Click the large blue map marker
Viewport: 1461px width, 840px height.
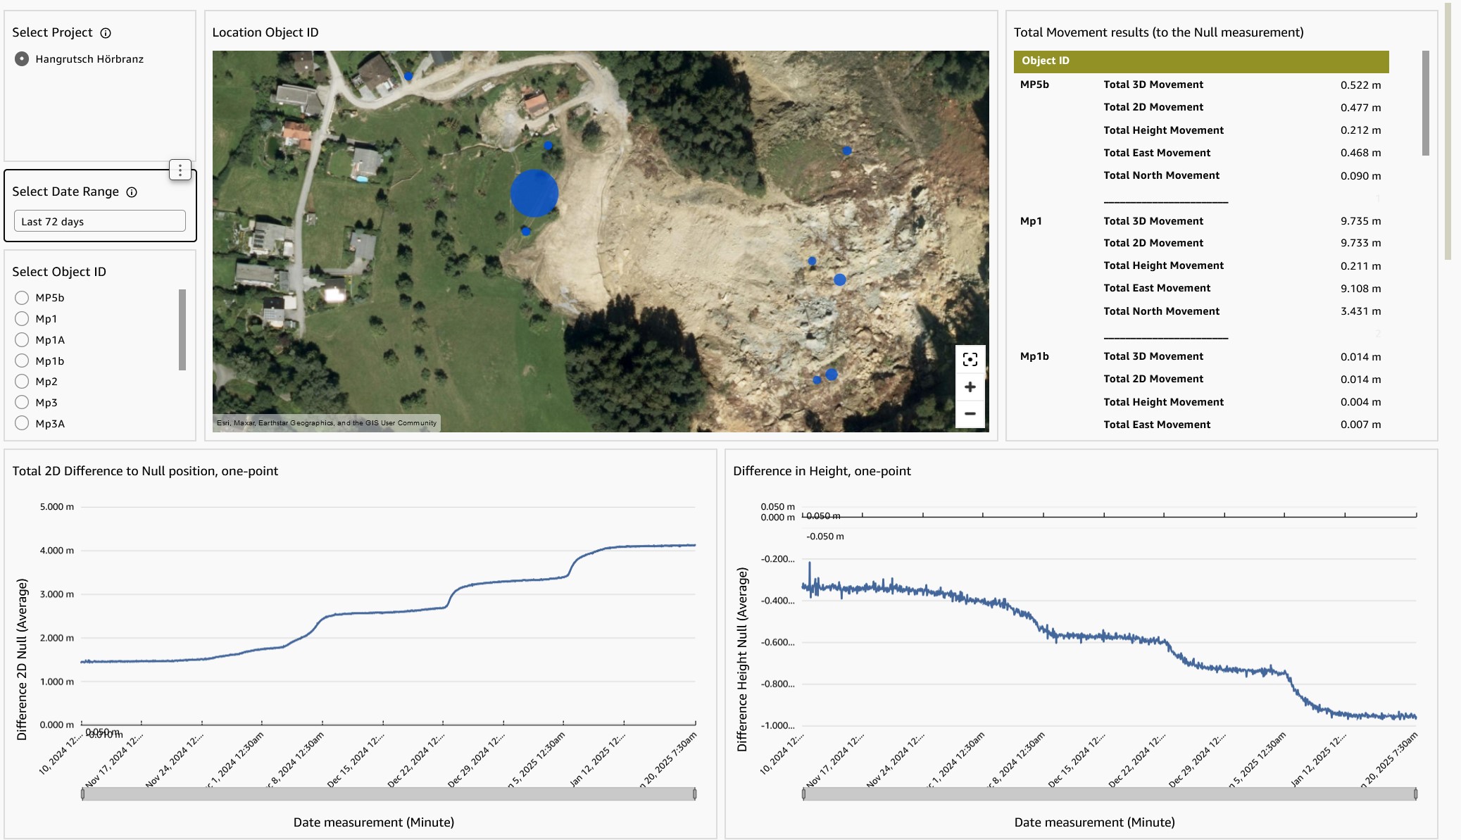(534, 193)
